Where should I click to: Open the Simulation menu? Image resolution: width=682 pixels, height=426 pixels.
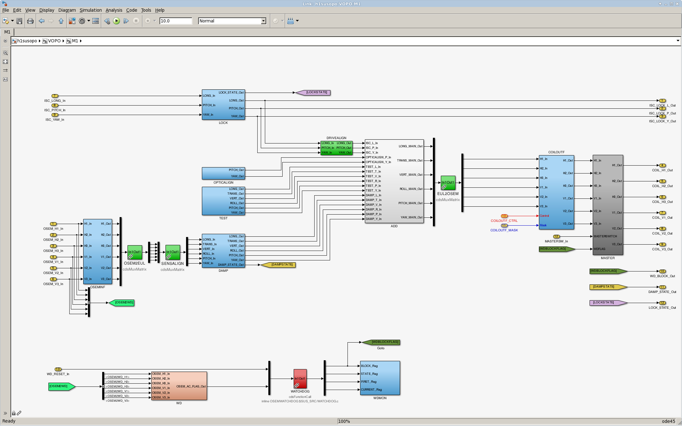pyautogui.click(x=91, y=10)
